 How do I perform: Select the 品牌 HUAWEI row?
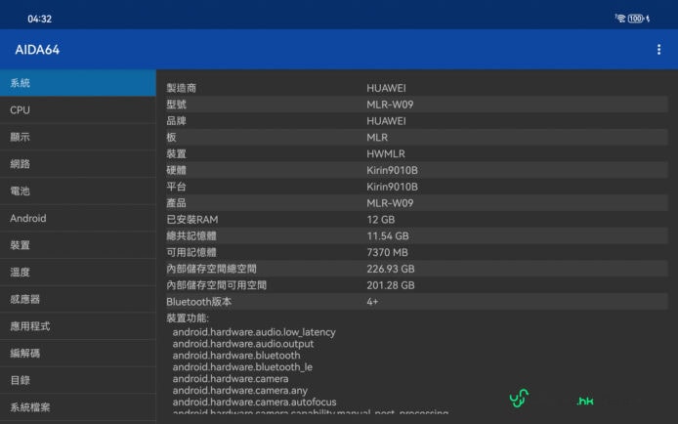pyautogui.click(x=417, y=121)
